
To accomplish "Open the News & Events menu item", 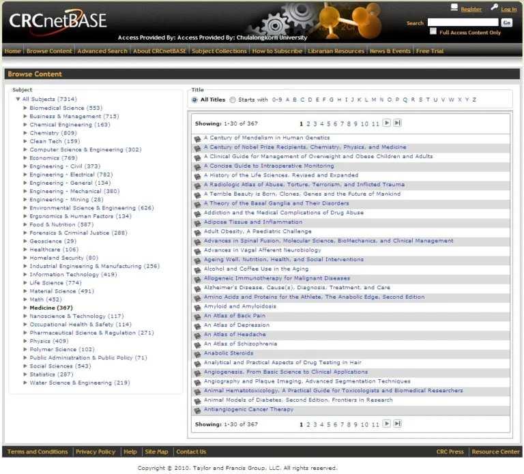I will tap(390, 50).
